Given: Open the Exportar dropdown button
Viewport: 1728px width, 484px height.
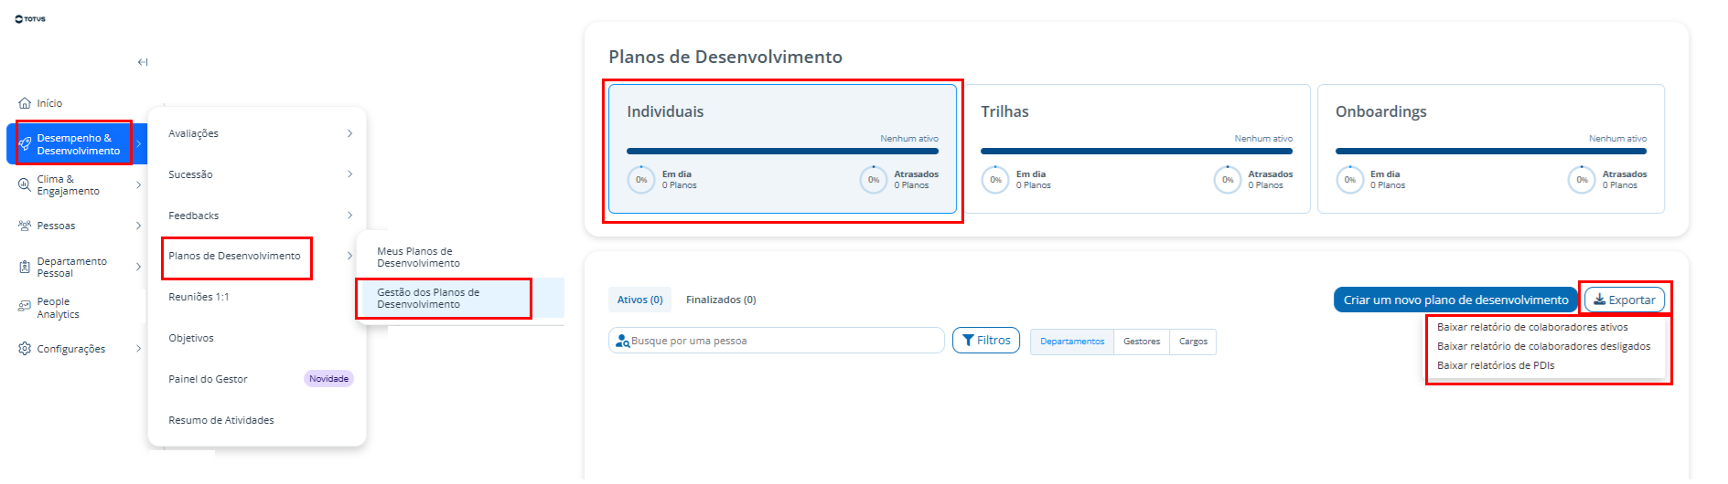Looking at the screenshot, I should pos(1625,300).
